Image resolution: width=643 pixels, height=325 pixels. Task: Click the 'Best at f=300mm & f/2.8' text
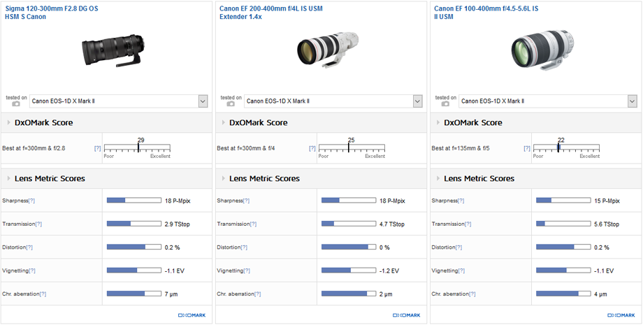point(34,148)
